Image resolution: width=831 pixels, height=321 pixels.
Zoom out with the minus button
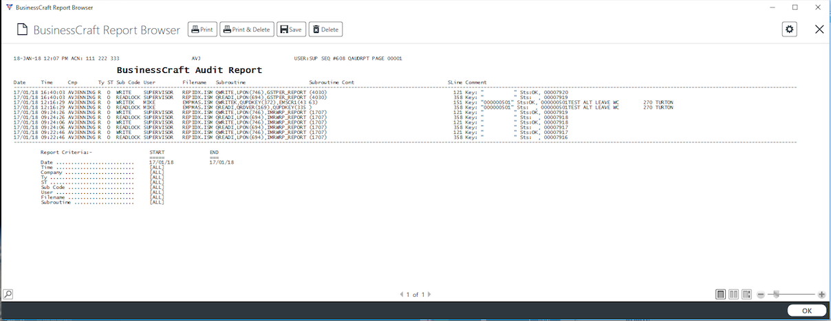(x=761, y=294)
